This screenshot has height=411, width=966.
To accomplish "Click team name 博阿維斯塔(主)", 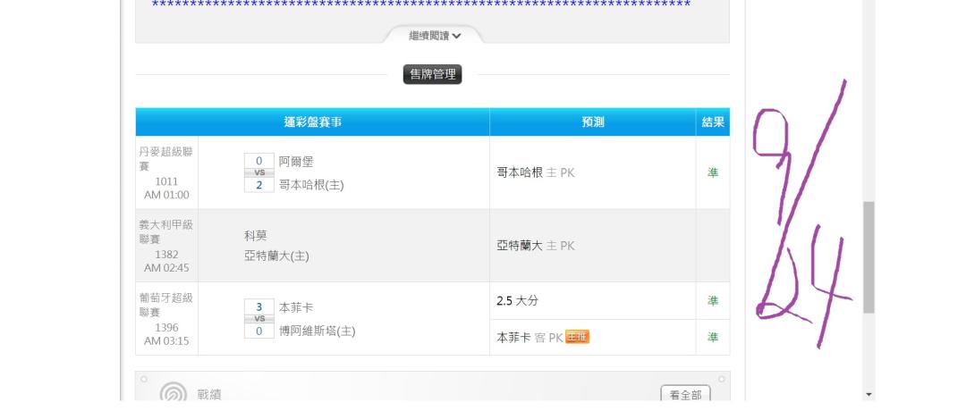I will pyautogui.click(x=318, y=331).
